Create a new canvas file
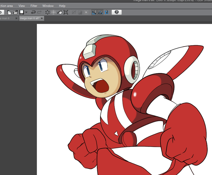 click(9, 12)
